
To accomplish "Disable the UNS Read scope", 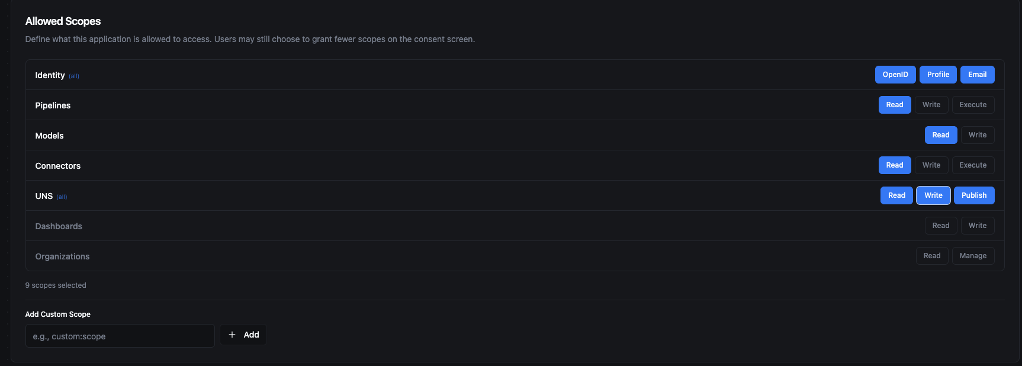I will coord(896,195).
